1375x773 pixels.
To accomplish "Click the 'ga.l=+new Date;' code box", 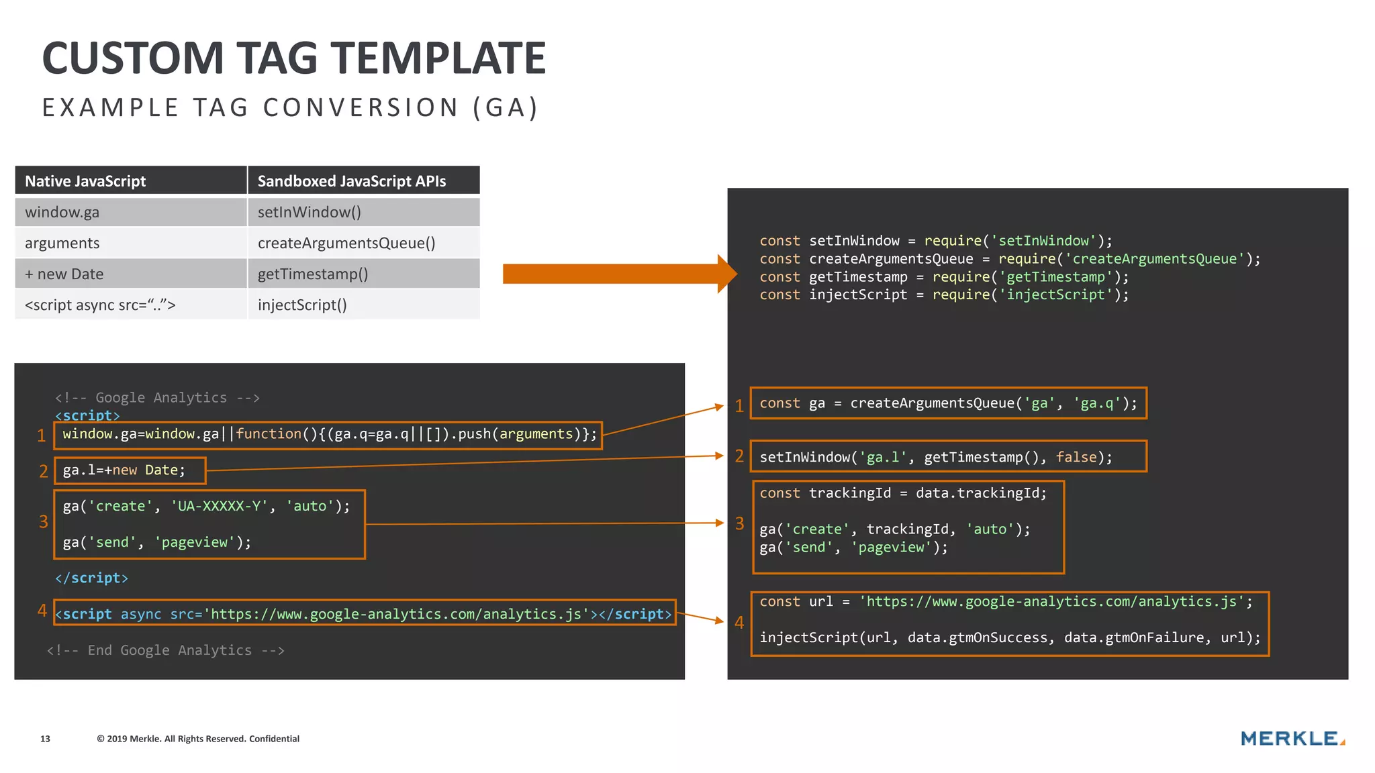I will pos(130,470).
